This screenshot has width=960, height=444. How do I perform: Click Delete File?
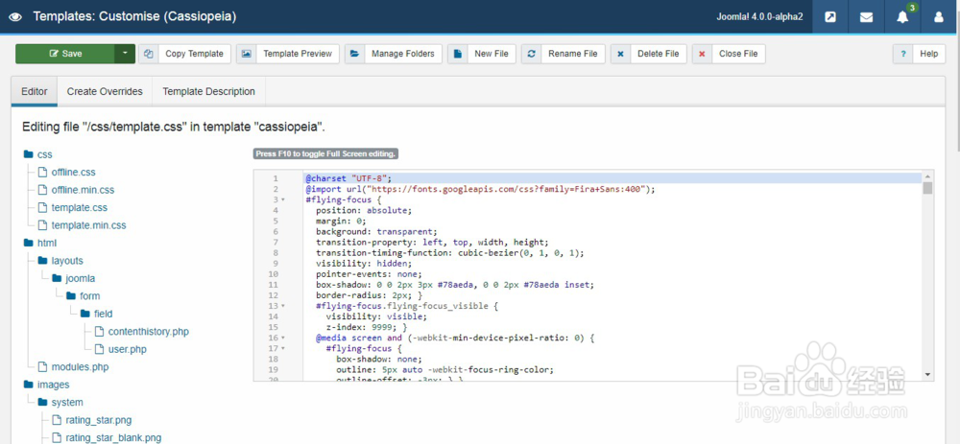(x=648, y=54)
